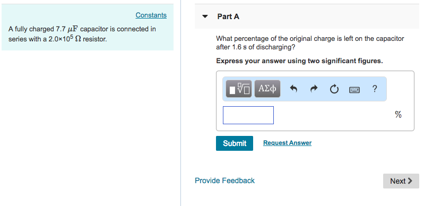This screenshot has width=424, height=206.
Task: Reset the answer box with circular arrow
Action: tap(334, 89)
